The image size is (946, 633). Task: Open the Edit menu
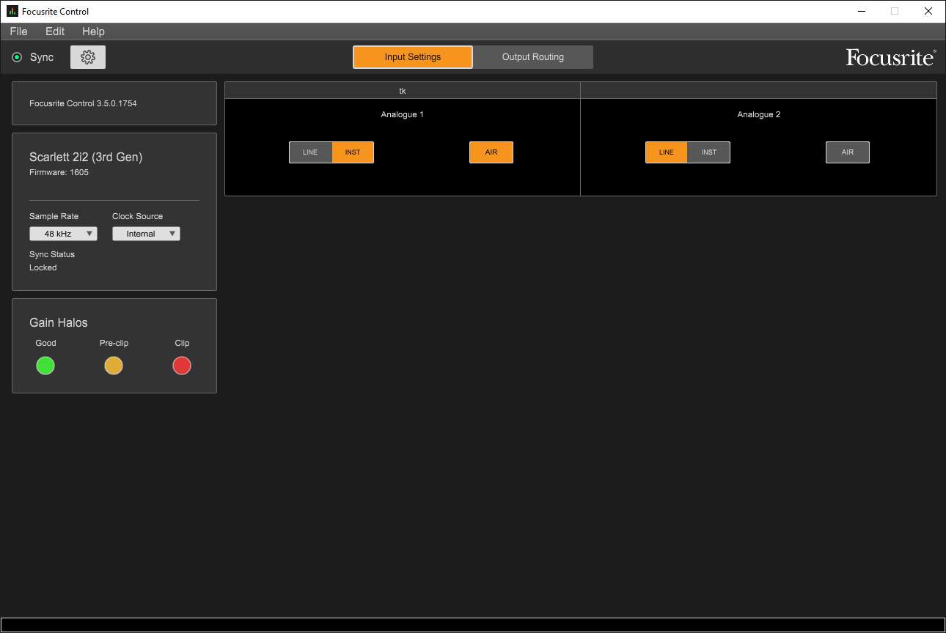[55, 32]
